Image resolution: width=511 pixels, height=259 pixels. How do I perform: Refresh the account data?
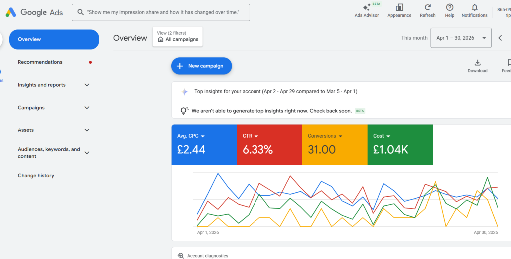point(428,10)
